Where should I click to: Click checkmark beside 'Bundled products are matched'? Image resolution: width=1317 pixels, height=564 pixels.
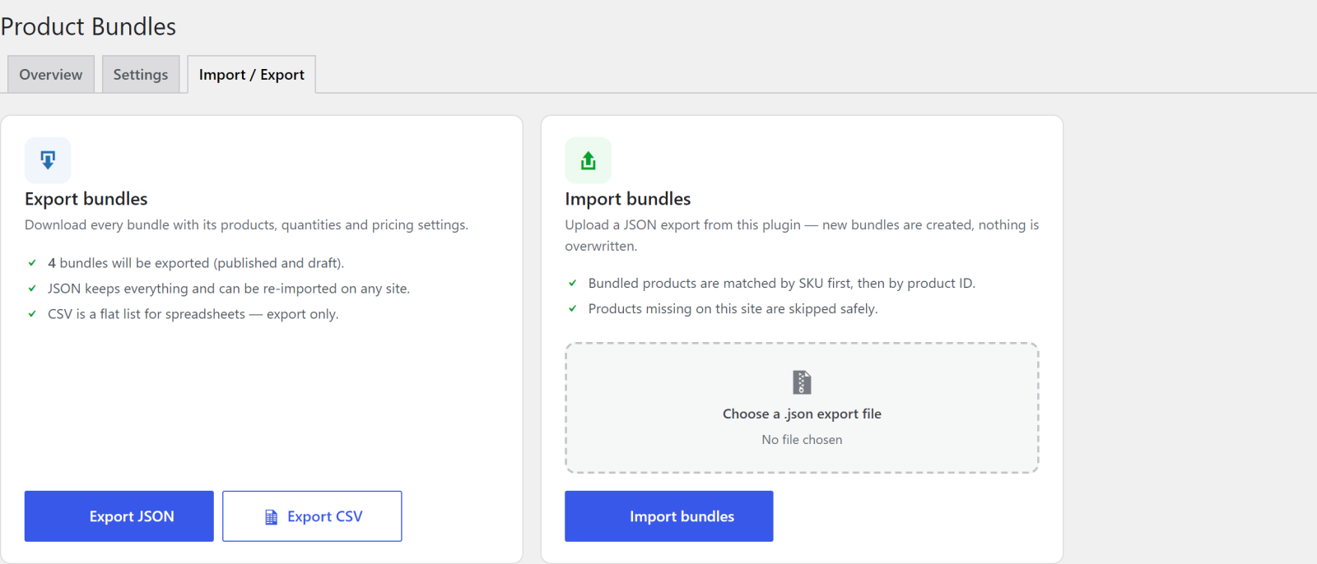tap(573, 284)
